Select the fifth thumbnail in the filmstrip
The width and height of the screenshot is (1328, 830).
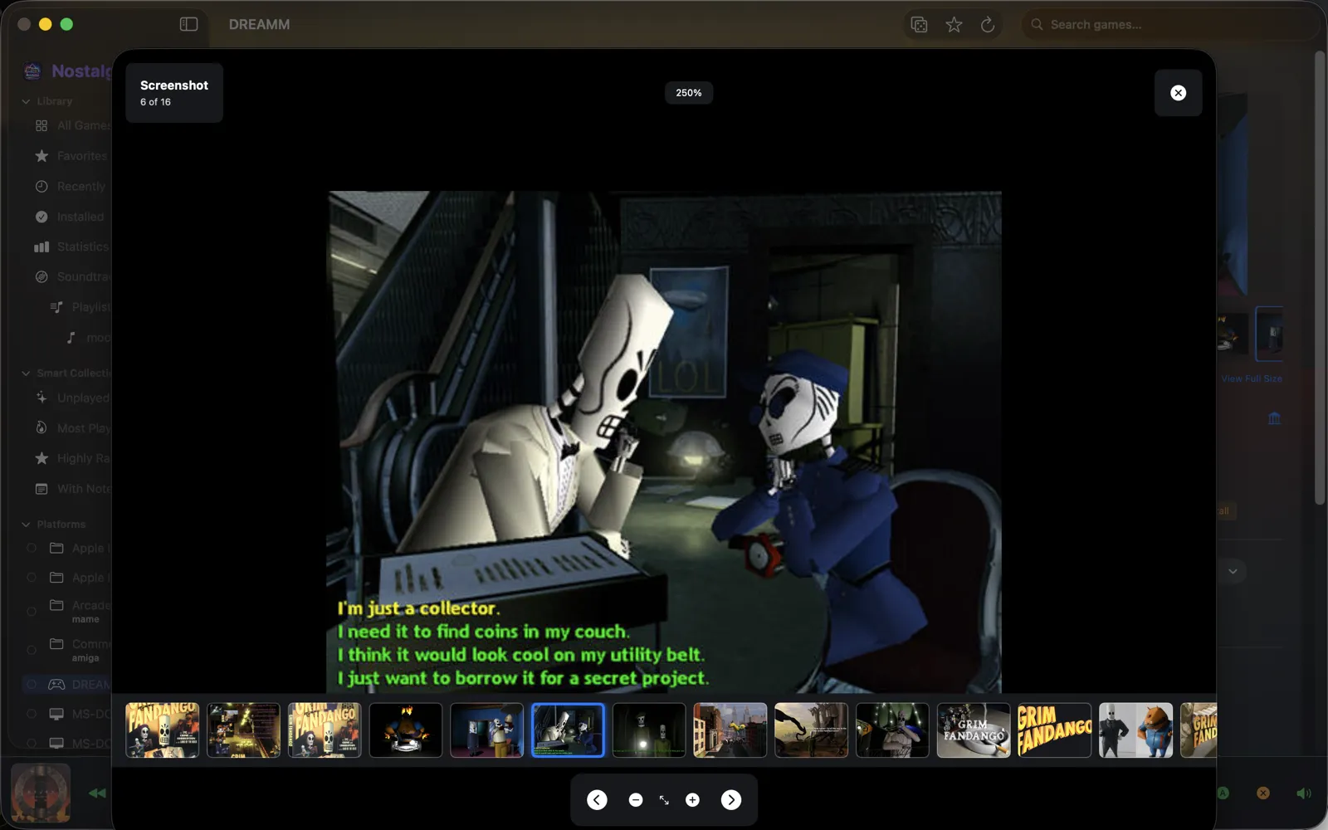pyautogui.click(x=487, y=730)
